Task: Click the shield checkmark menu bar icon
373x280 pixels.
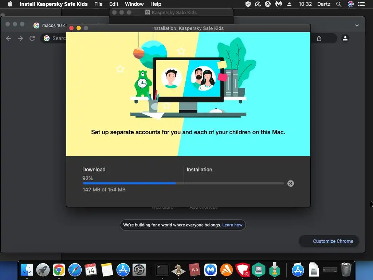Action: 248,4
